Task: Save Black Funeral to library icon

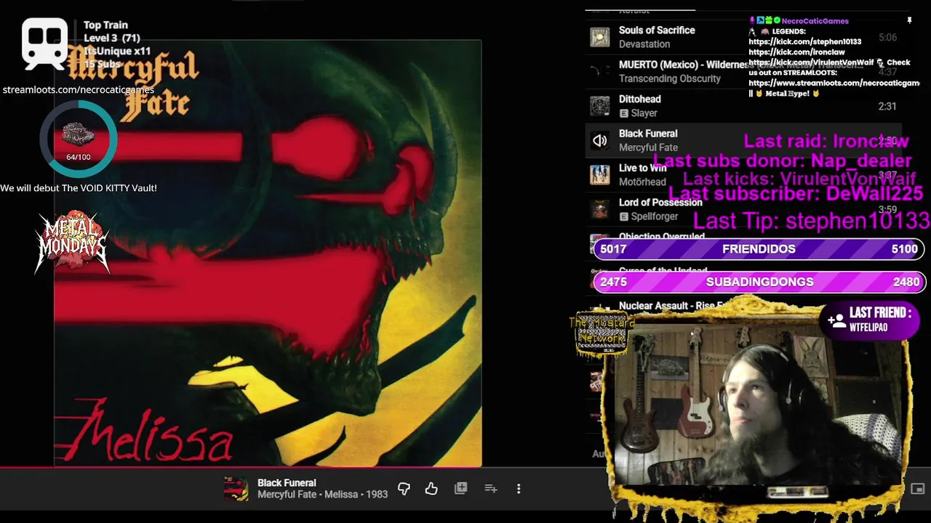Action: click(460, 489)
